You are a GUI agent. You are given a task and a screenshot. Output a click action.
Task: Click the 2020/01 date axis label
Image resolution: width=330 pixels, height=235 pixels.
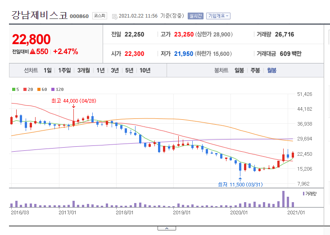(x=239, y=212)
